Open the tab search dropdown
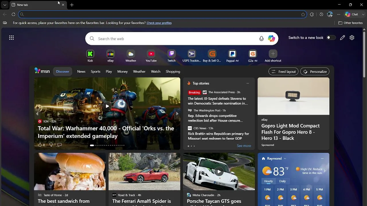Viewport: 367px width, 206px height. [5, 5]
